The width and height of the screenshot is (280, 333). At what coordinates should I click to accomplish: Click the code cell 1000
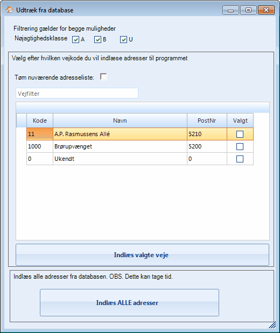(x=40, y=146)
